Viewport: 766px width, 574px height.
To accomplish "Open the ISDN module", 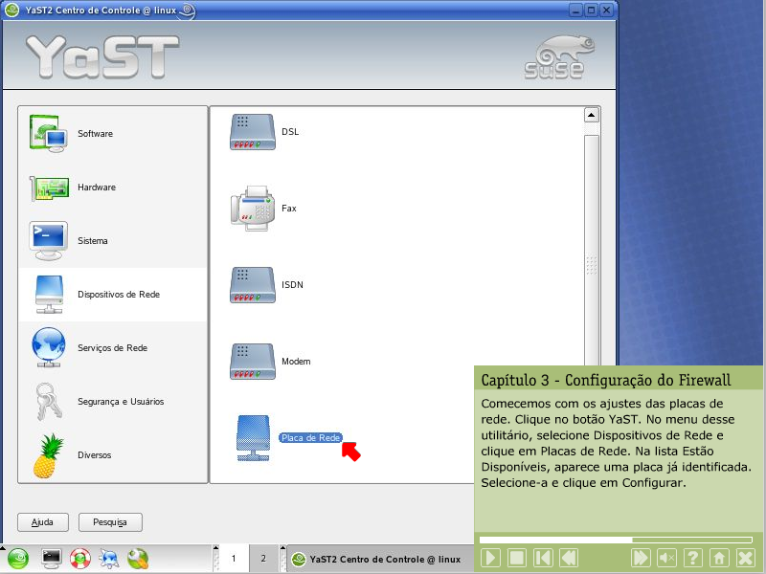I will (x=291, y=285).
